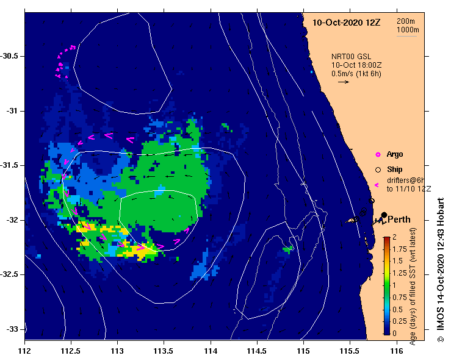The height and width of the screenshot is (361, 451).
Task: Click the black Perth city dot
Action: coord(384,215)
